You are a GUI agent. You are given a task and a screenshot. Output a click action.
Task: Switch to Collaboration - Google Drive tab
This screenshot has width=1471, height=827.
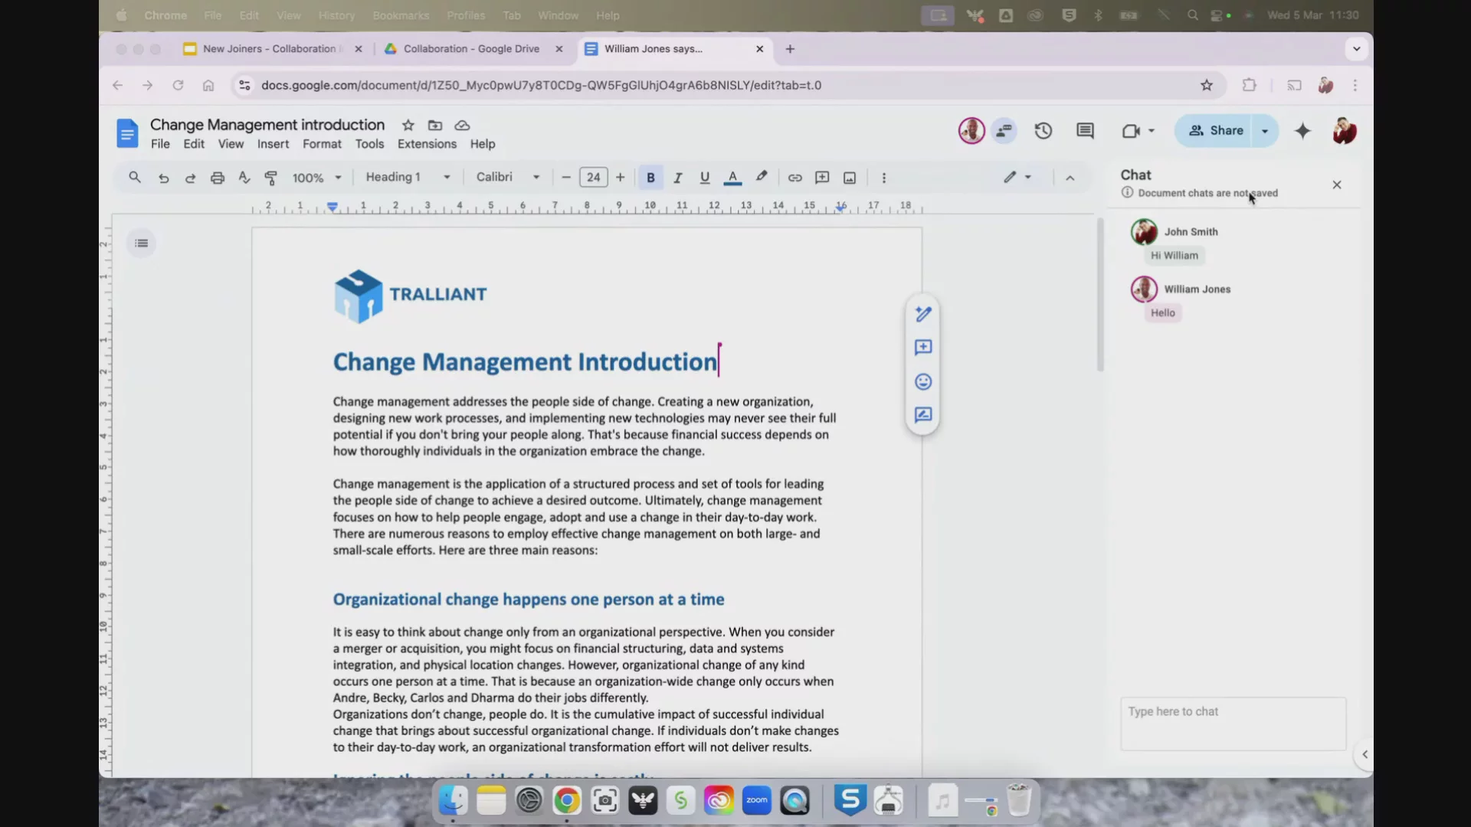tap(471, 49)
